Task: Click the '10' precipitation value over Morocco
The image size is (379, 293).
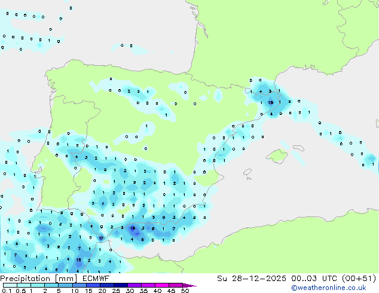Action: (x=78, y=260)
